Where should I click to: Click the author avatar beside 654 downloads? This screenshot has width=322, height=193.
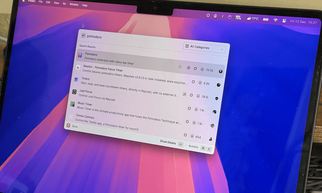pyautogui.click(x=211, y=139)
